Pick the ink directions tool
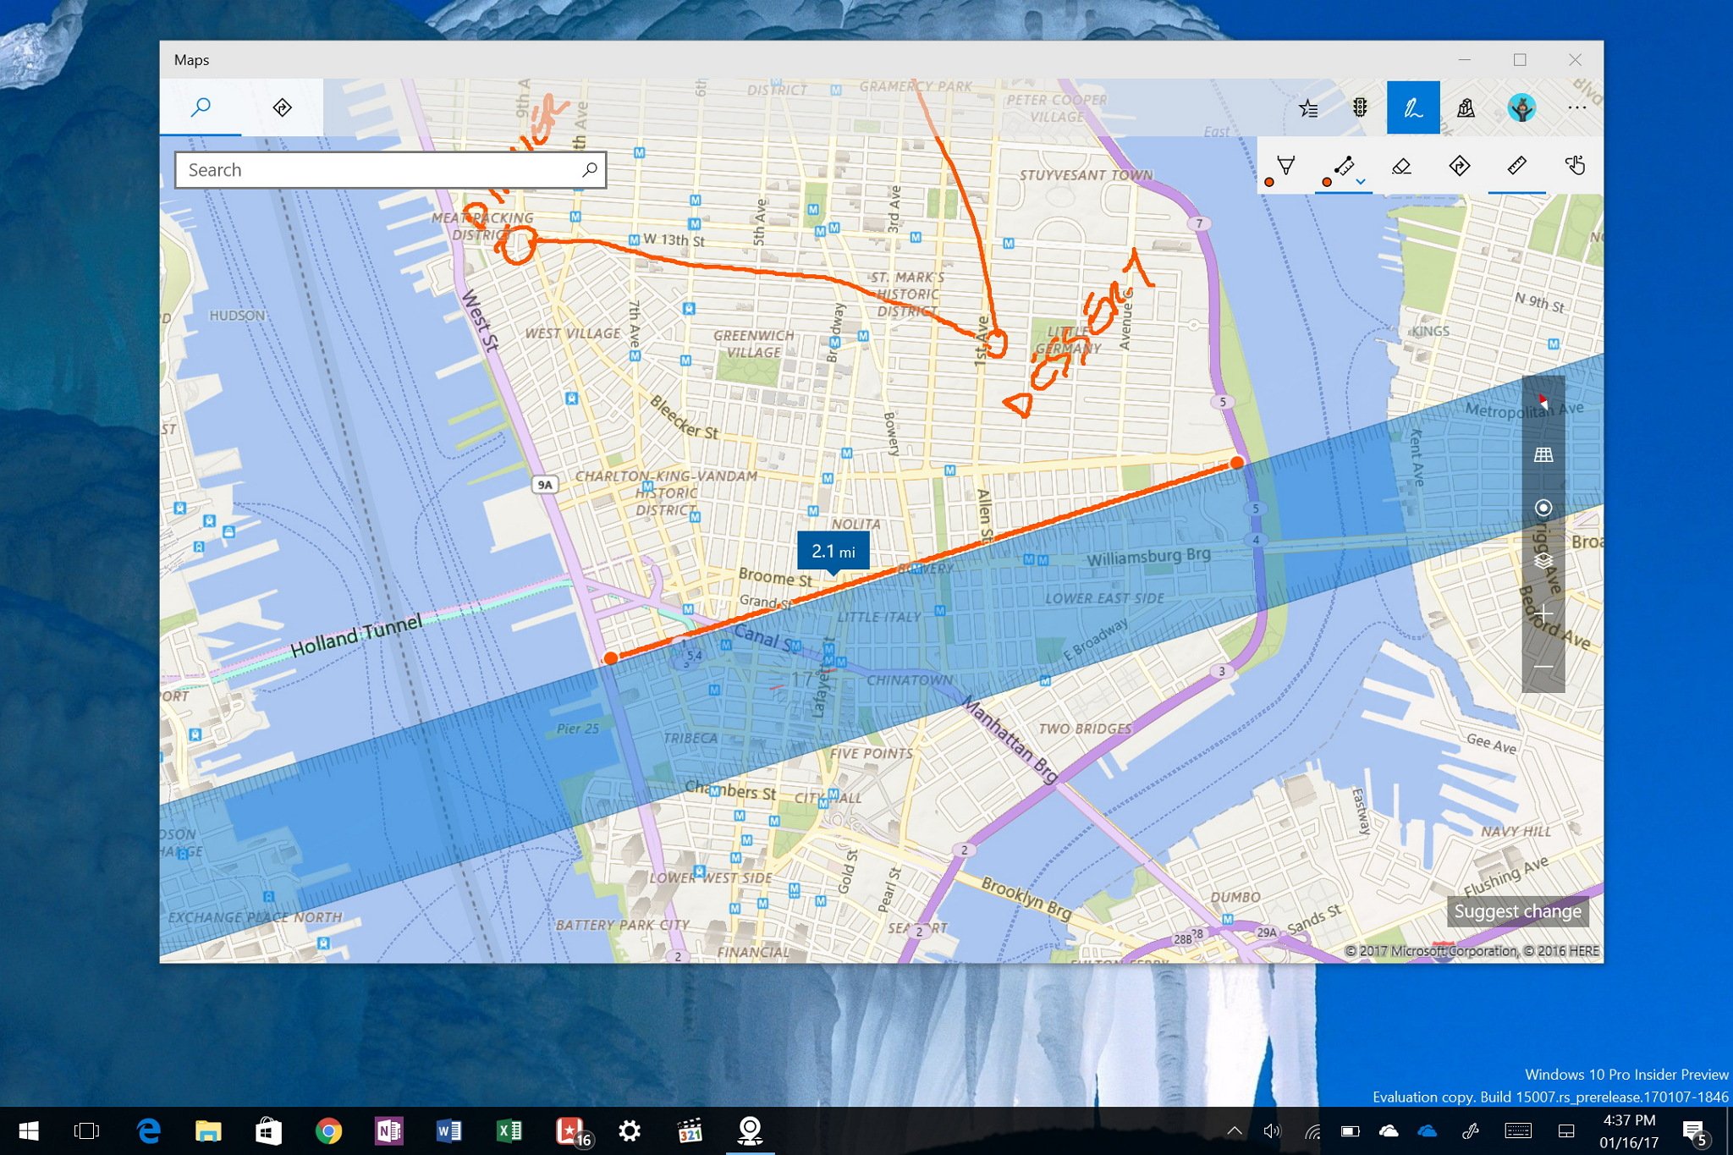Image resolution: width=1733 pixels, height=1155 pixels. (1459, 166)
